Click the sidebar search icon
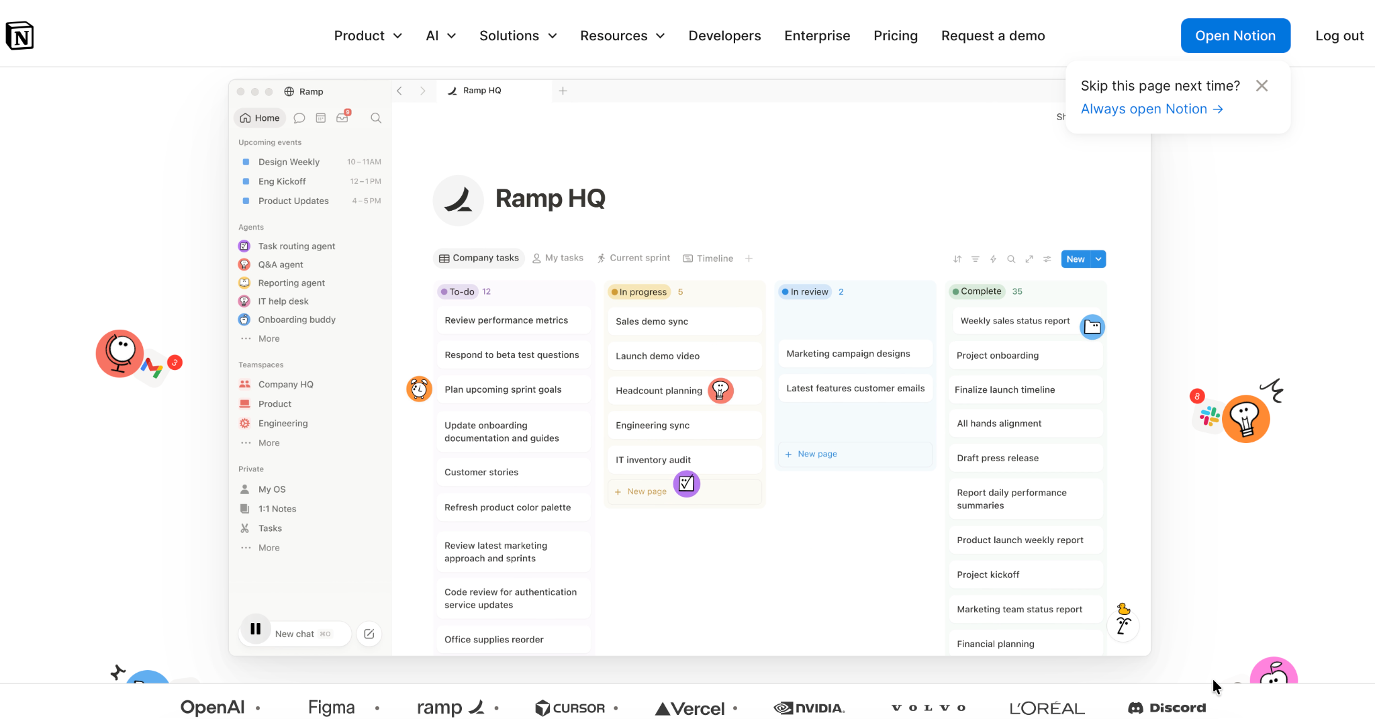Viewport: 1375px width, 719px height. (376, 118)
